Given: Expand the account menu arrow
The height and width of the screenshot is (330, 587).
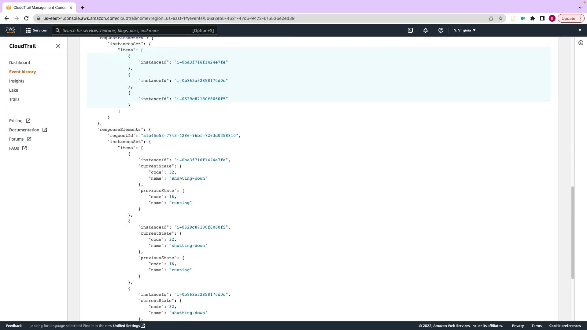Looking at the screenshot, I should click(x=580, y=30).
